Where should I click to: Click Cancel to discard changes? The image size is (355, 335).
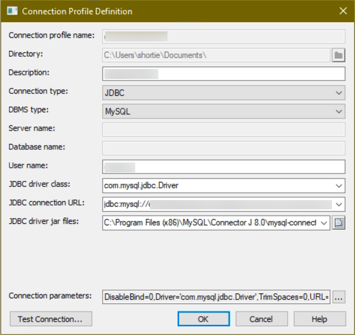click(x=261, y=319)
